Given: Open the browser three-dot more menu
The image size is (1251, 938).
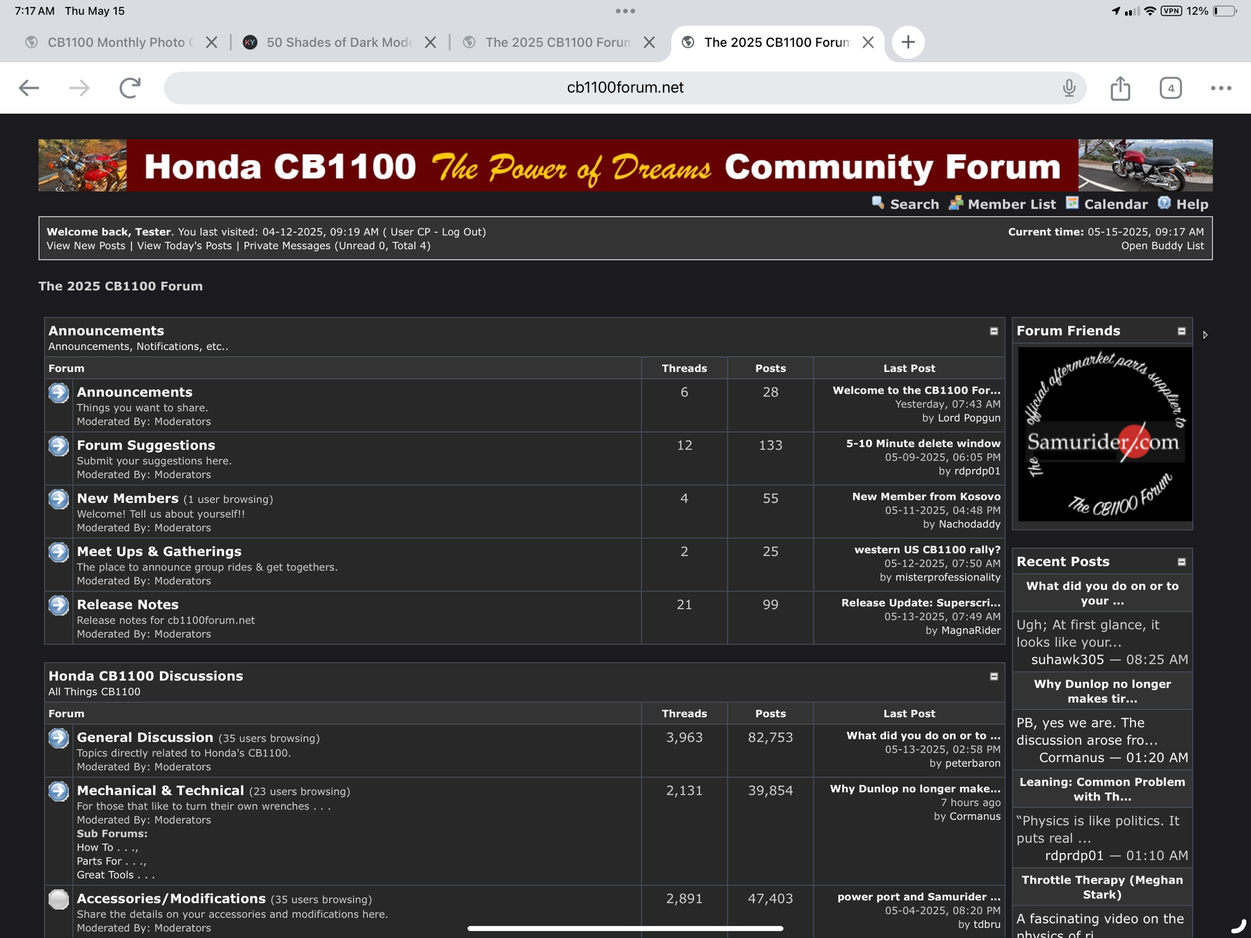Looking at the screenshot, I should pyautogui.click(x=1220, y=88).
